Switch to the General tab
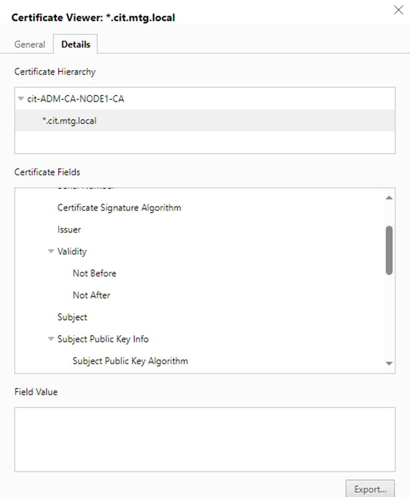Viewport: 410px width, 497px height. [x=30, y=44]
